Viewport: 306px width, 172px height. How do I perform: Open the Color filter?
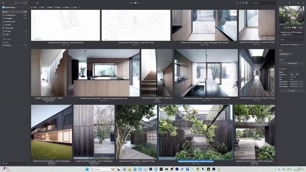coord(34,7)
